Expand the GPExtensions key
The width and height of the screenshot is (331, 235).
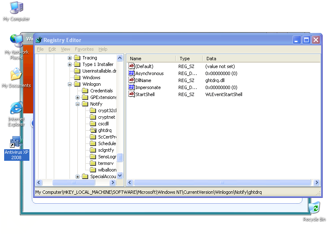(77, 97)
